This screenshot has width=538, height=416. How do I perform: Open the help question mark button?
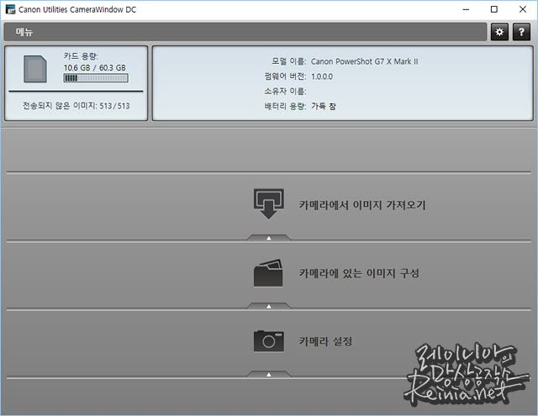(521, 32)
